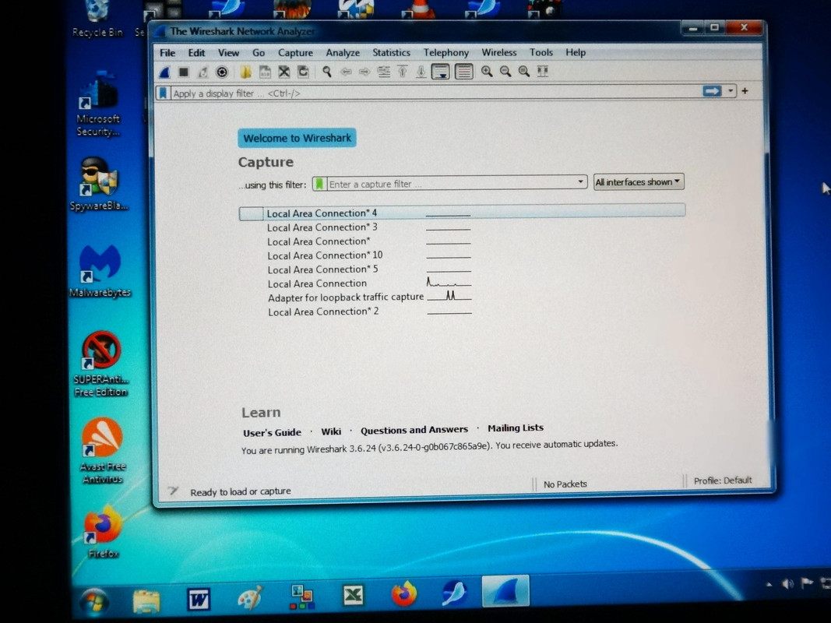The height and width of the screenshot is (623, 831).
Task: Open Capture options gear icon
Action: click(x=222, y=72)
